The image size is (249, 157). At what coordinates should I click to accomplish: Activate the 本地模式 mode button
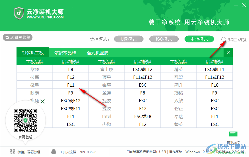point(199,39)
